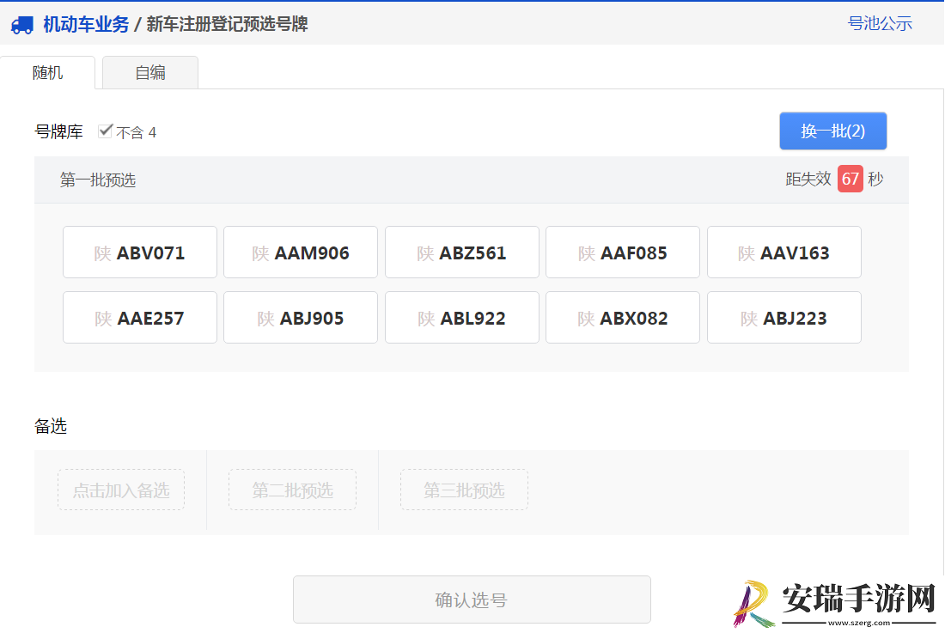
Task: Click the 备选 section label
Action: pos(51,426)
